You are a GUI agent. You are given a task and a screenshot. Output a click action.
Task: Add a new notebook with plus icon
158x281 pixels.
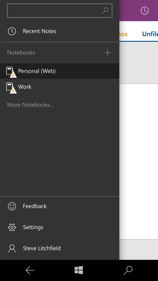pyautogui.click(x=107, y=53)
